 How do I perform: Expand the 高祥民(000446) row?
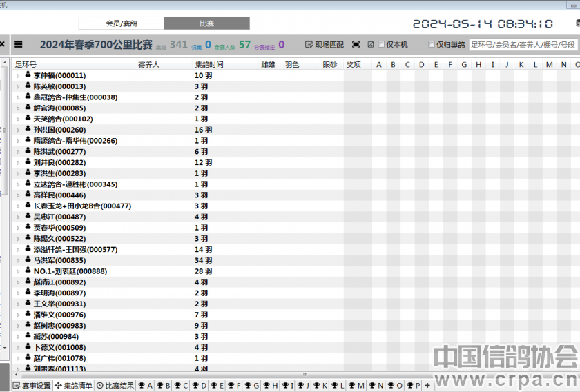tap(18, 195)
